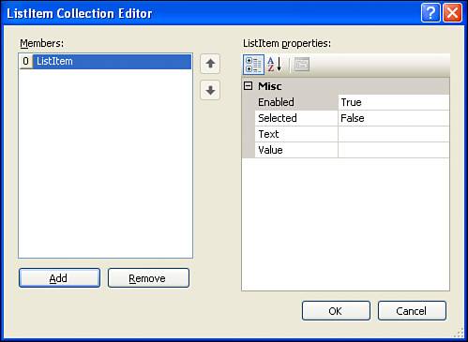
Task: Click the empty Value value field
Action: coord(394,150)
